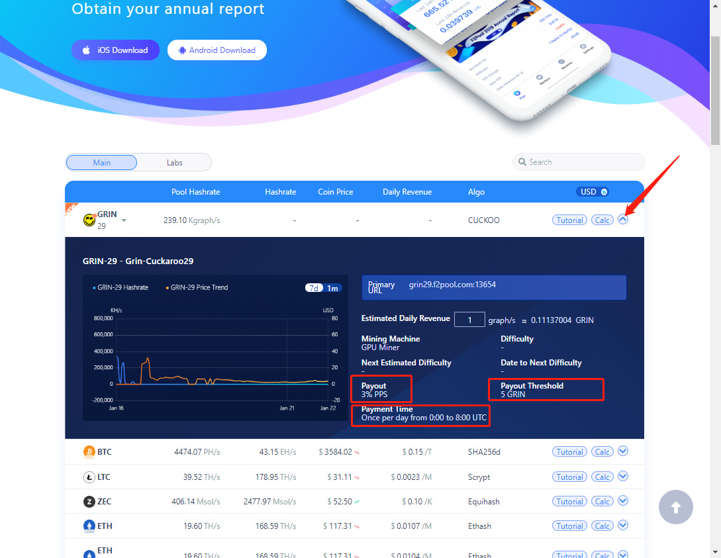The width and height of the screenshot is (721, 558).
Task: Switch to the Labs tab
Action: [x=174, y=162]
